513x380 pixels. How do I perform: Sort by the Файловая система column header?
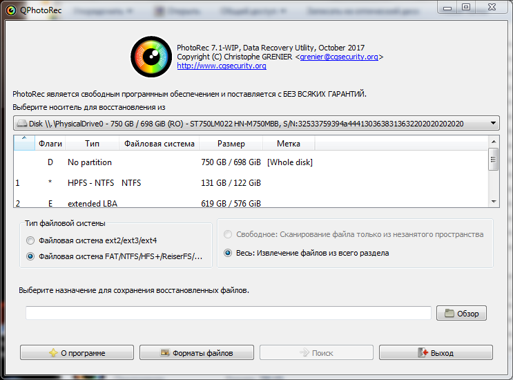pyautogui.click(x=159, y=144)
